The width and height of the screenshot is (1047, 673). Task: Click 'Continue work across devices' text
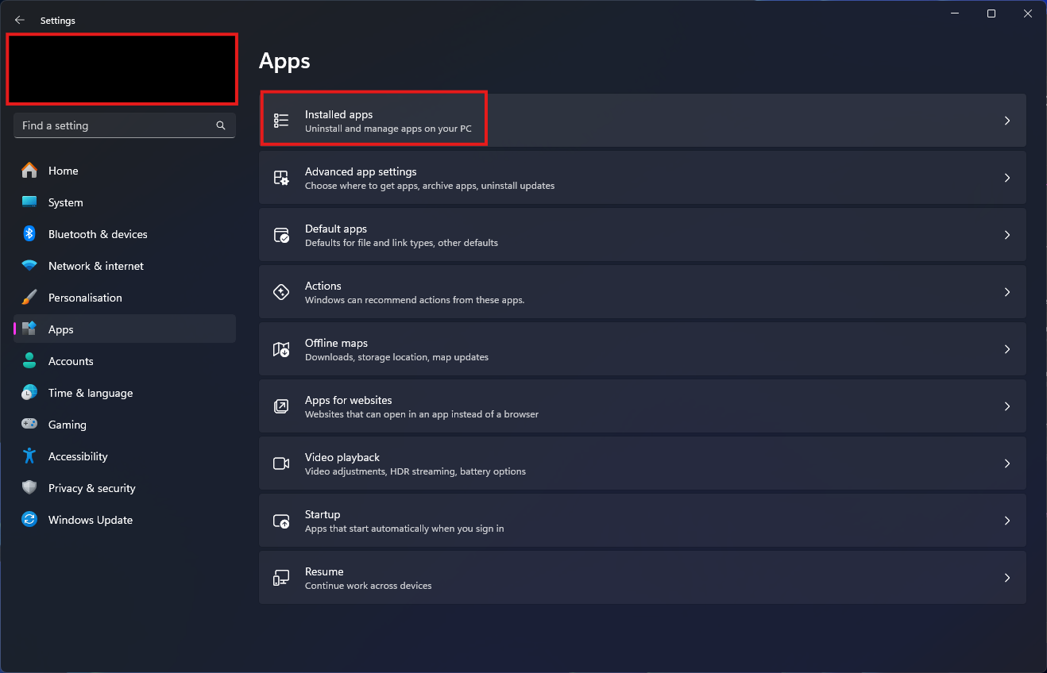tap(369, 586)
